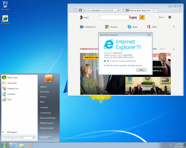Image resolution: width=186 pixels, height=148 pixels.
Task: Click Close in About Internet Explorer
Action: click(x=141, y=70)
